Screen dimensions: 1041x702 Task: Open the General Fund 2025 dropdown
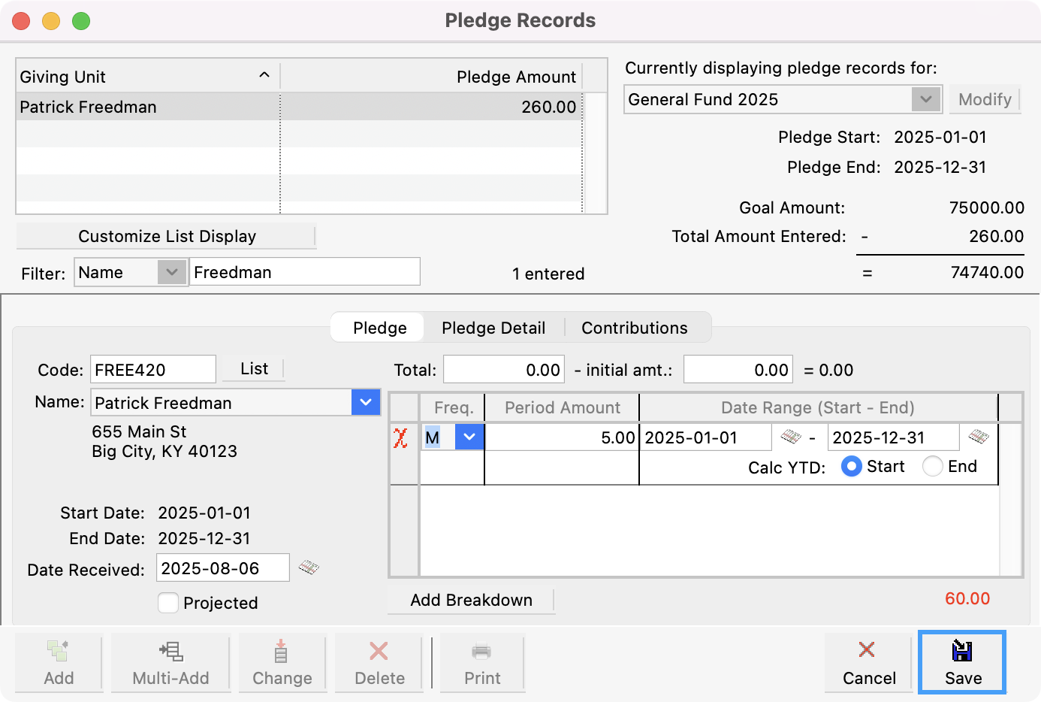click(925, 98)
